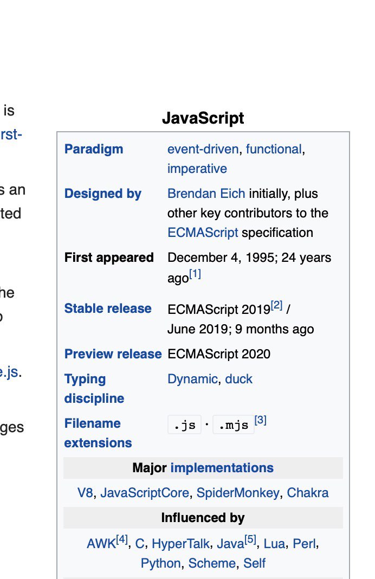Image resolution: width=375 pixels, height=579 pixels.
Task: Open the Python link
Action: pyautogui.click(x=160, y=563)
